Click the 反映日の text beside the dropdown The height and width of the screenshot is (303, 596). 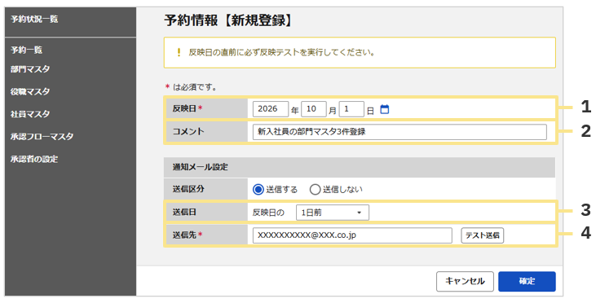click(x=268, y=213)
